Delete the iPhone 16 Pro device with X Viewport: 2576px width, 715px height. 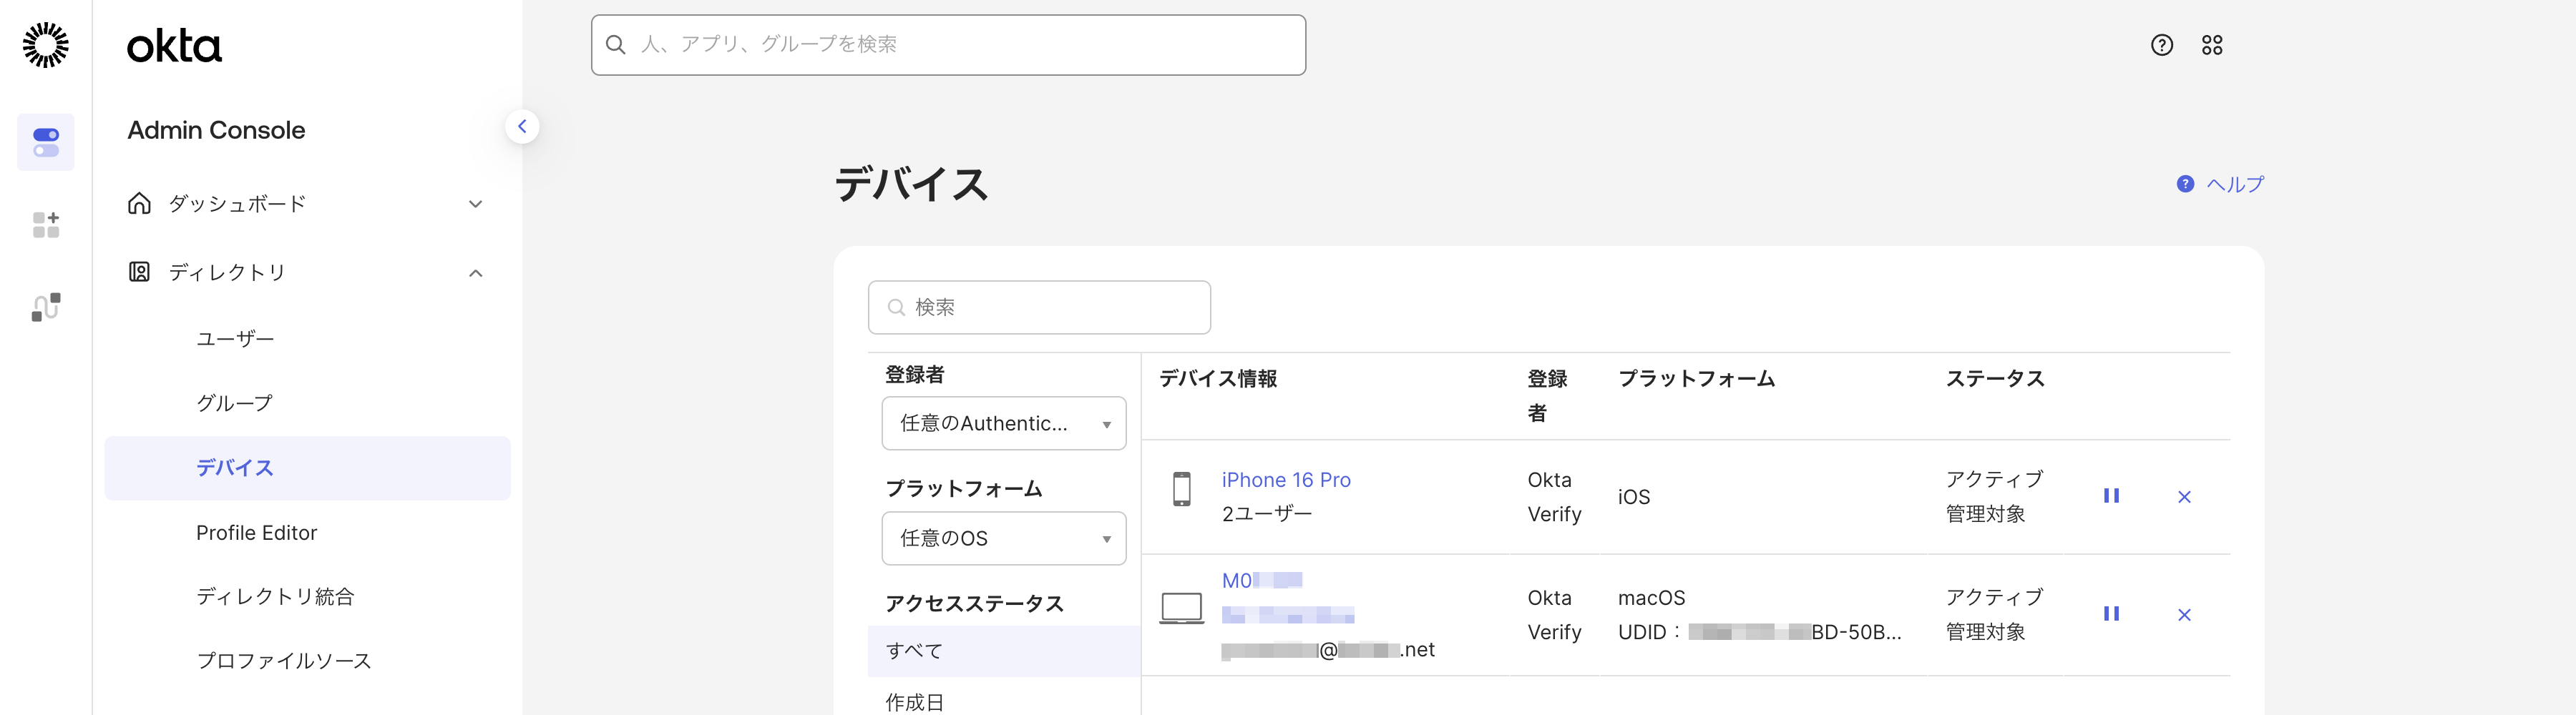(2183, 498)
